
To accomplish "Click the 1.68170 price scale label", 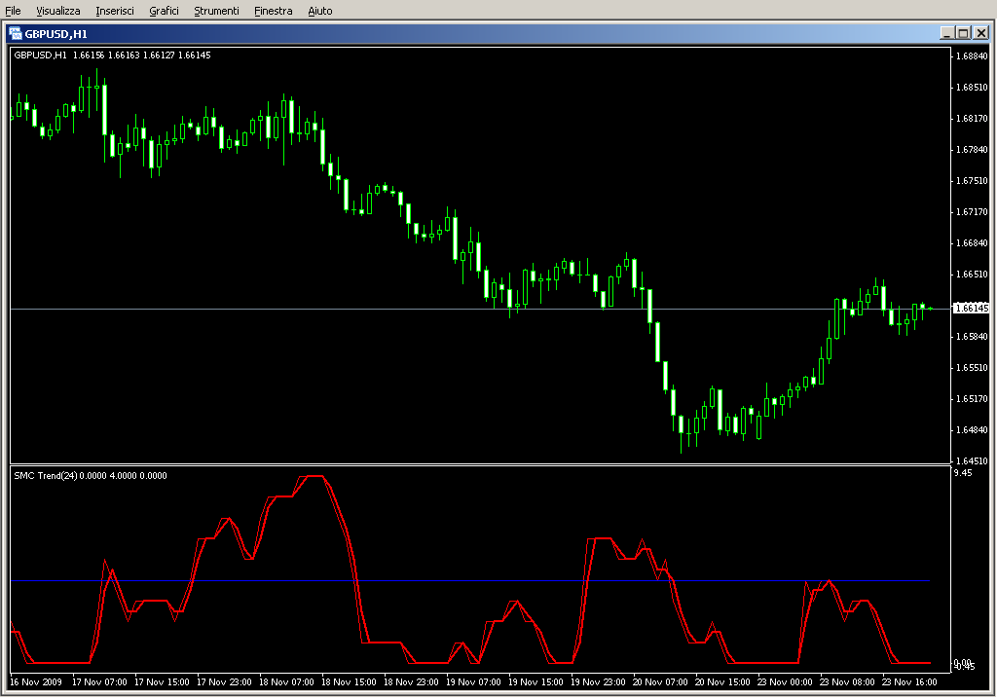I will click(x=973, y=118).
